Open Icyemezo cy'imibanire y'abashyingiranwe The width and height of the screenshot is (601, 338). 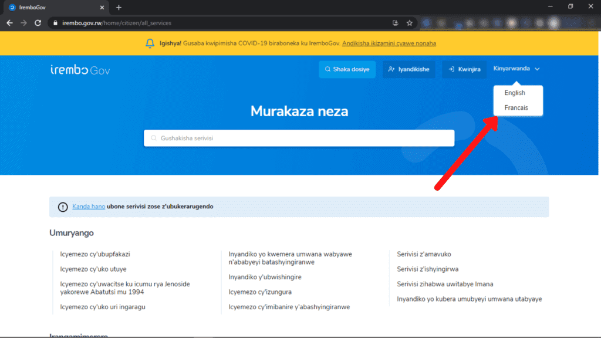[x=289, y=307]
